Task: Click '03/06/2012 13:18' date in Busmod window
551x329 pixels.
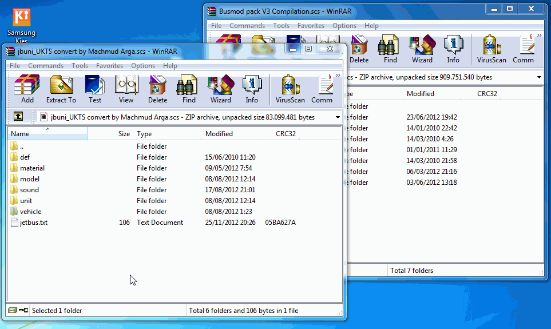Action: click(x=431, y=183)
